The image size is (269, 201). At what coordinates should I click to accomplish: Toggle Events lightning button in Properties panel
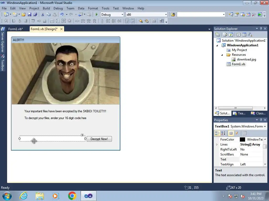pos(237,133)
